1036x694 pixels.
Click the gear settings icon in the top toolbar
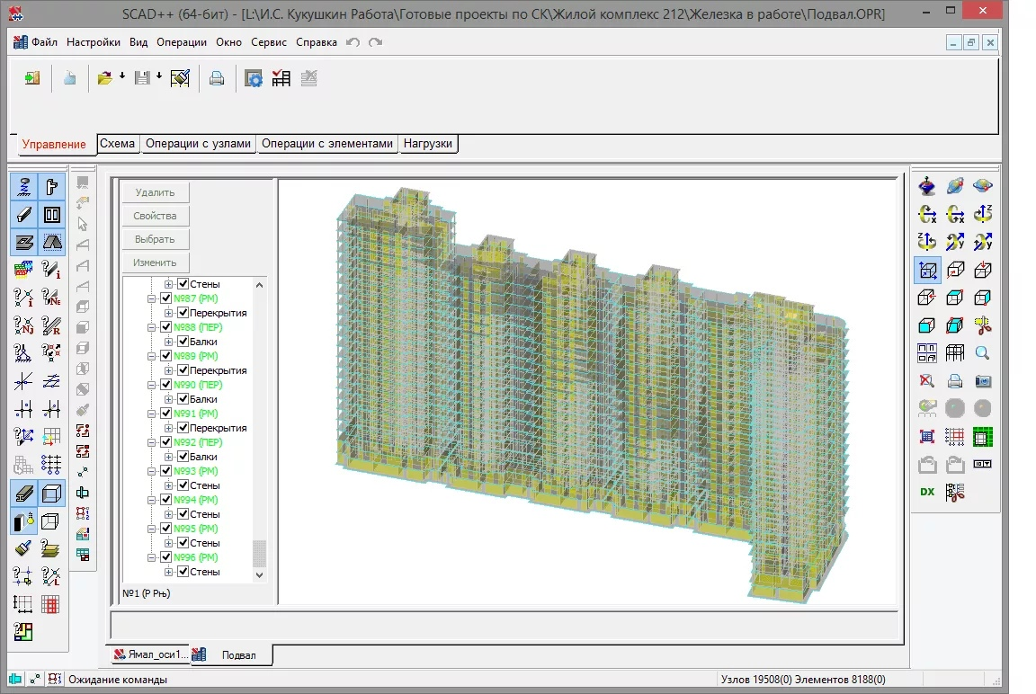click(255, 78)
